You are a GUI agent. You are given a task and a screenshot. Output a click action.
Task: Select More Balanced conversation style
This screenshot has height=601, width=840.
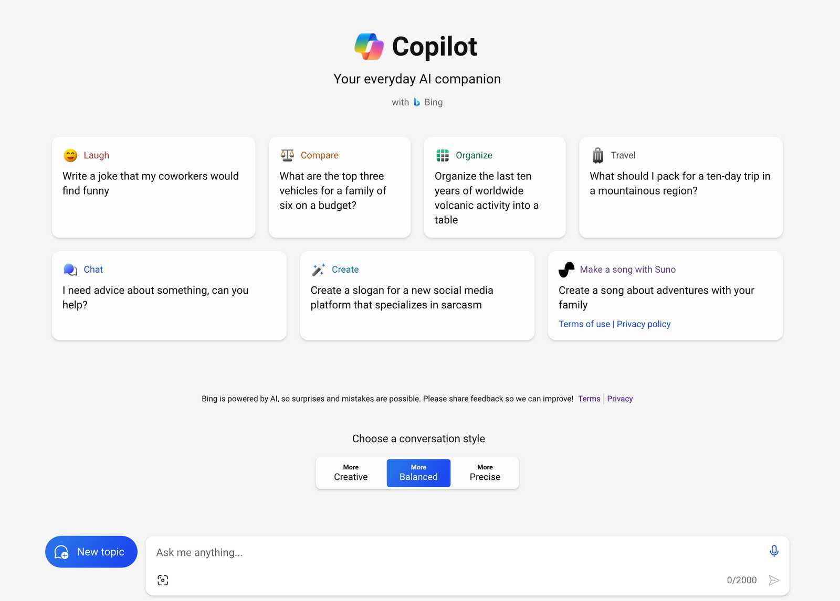[418, 473]
